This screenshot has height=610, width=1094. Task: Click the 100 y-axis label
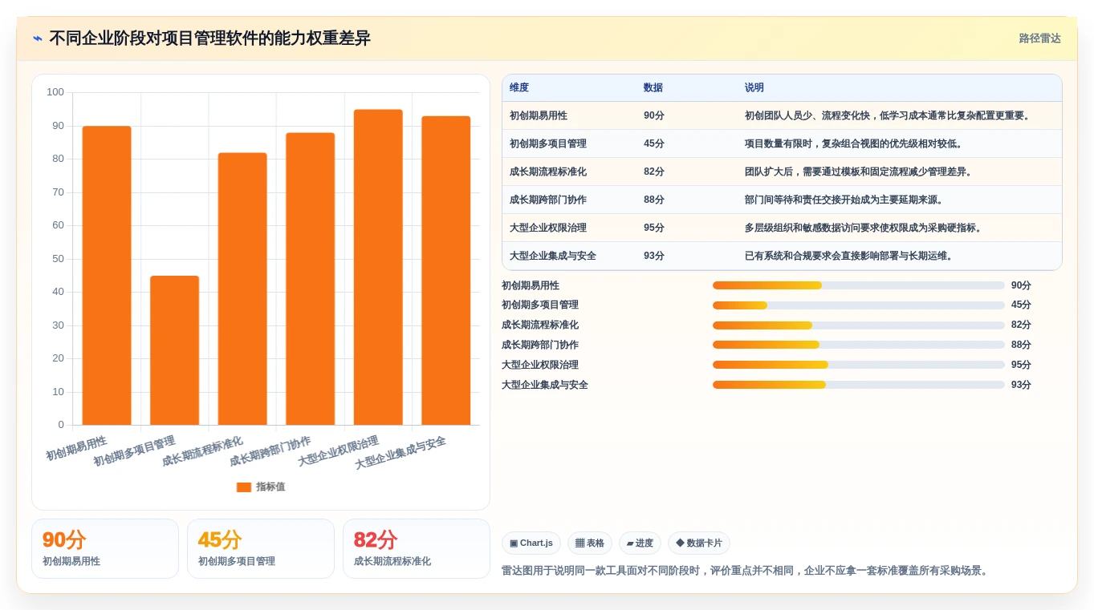point(55,92)
